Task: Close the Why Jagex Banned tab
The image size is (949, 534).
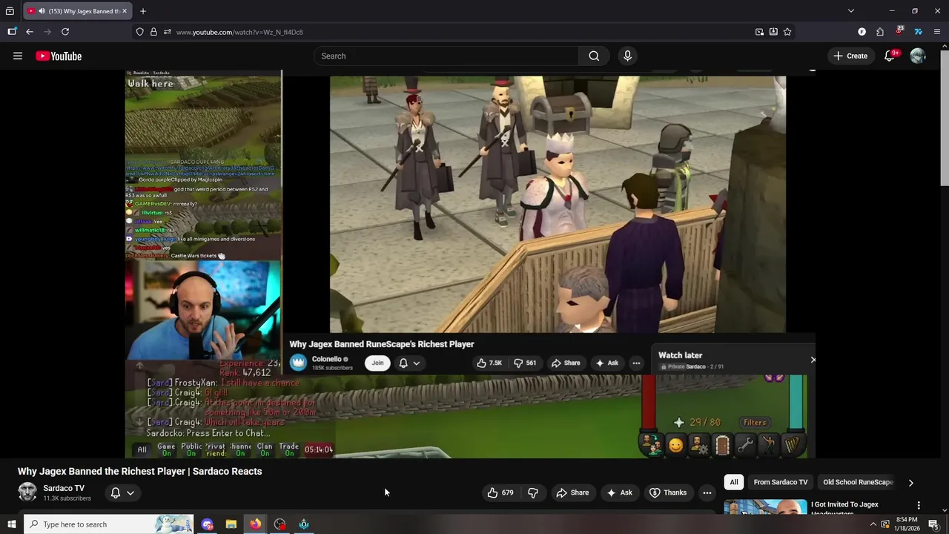Action: click(x=125, y=11)
